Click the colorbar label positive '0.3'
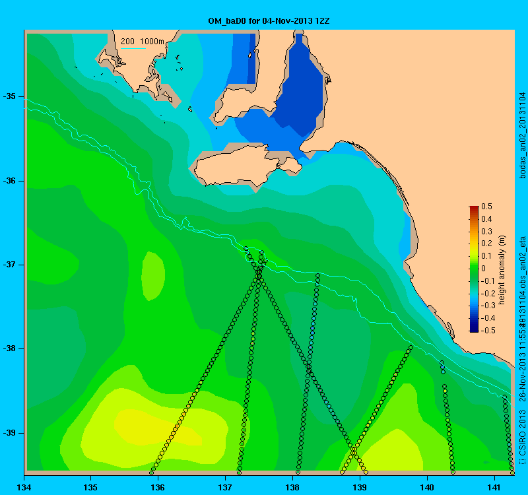The width and height of the screenshot is (528, 495). coord(486,232)
